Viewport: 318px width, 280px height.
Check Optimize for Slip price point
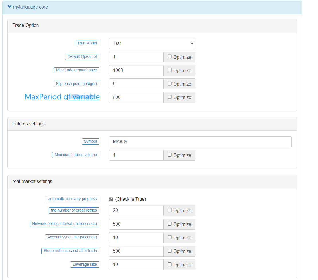(169, 84)
